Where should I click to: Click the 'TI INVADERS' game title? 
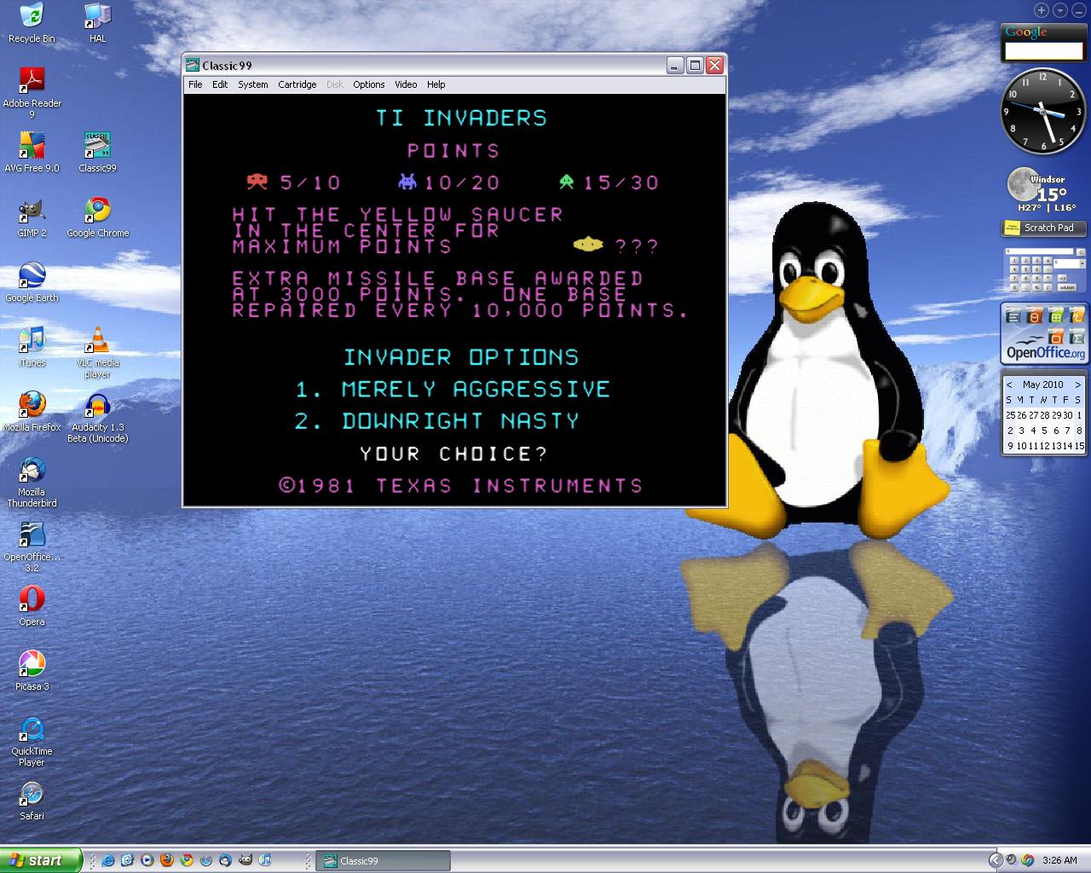click(x=462, y=118)
